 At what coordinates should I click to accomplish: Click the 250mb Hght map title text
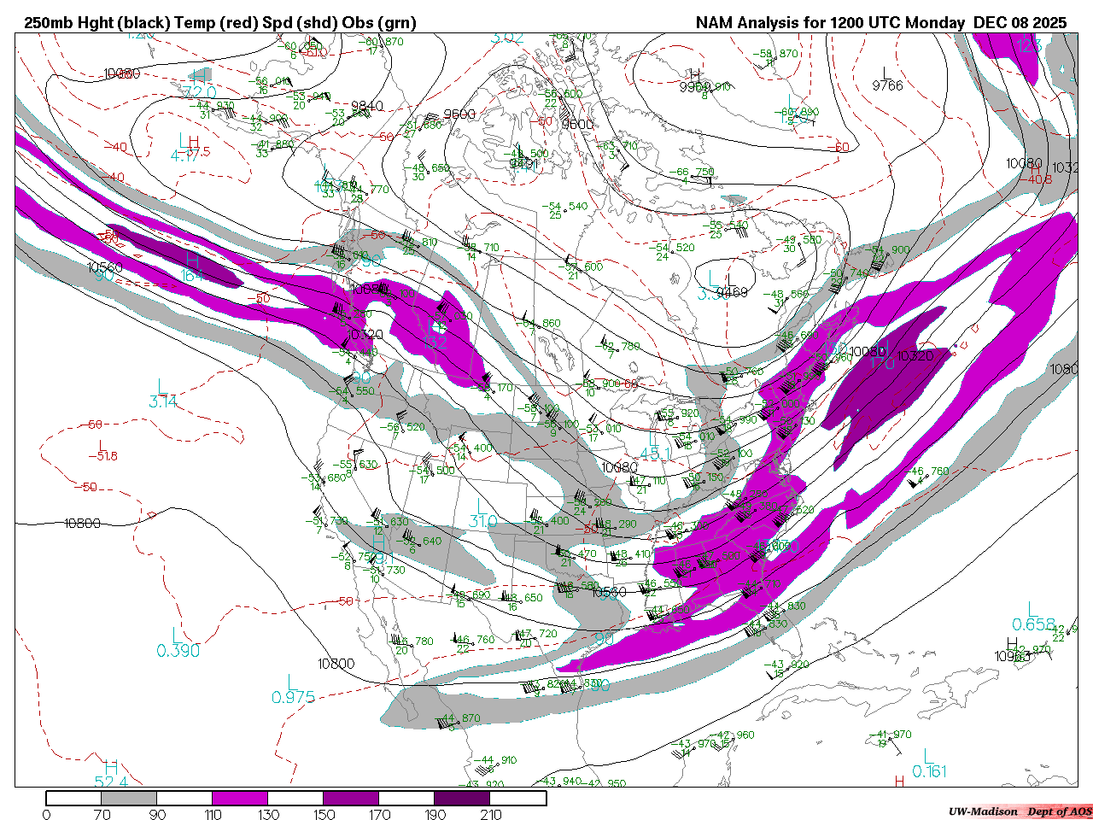(x=219, y=22)
